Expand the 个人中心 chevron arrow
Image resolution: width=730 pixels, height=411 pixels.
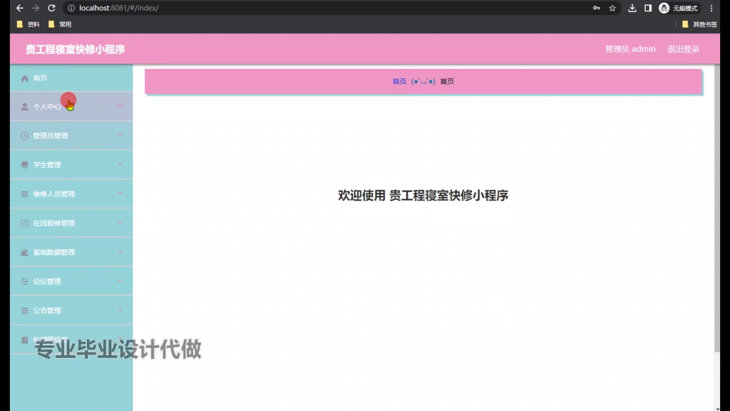click(x=120, y=105)
